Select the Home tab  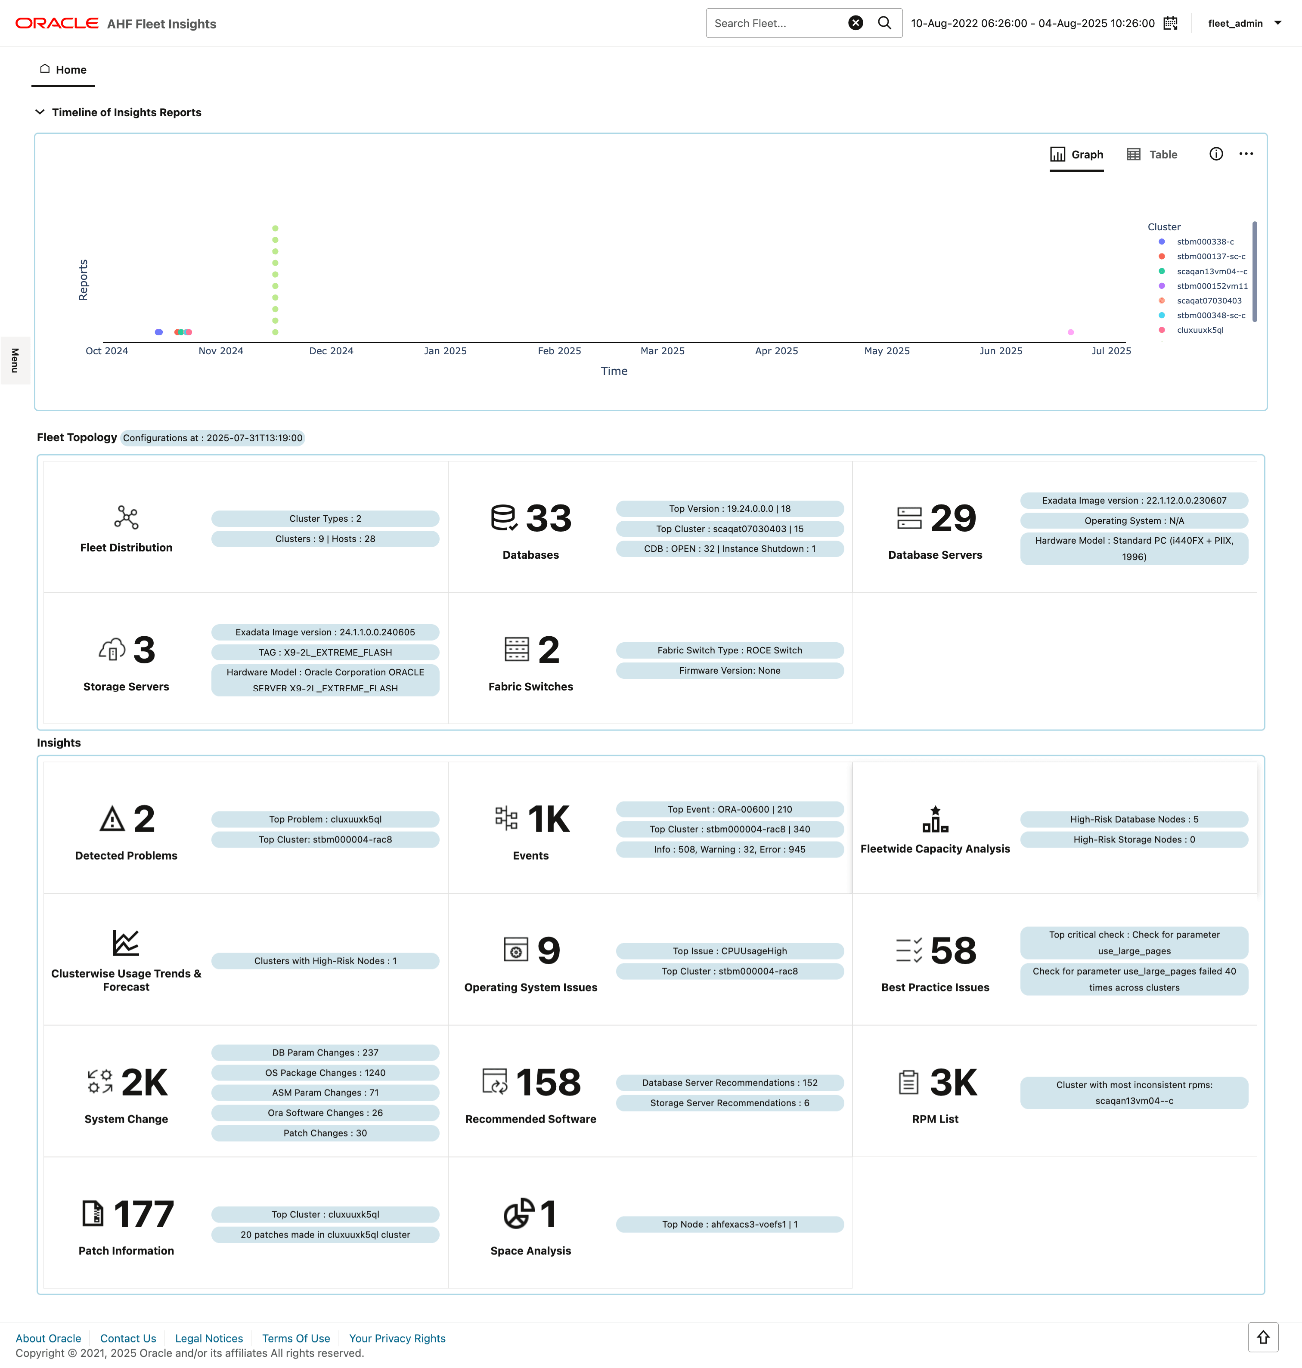63,69
